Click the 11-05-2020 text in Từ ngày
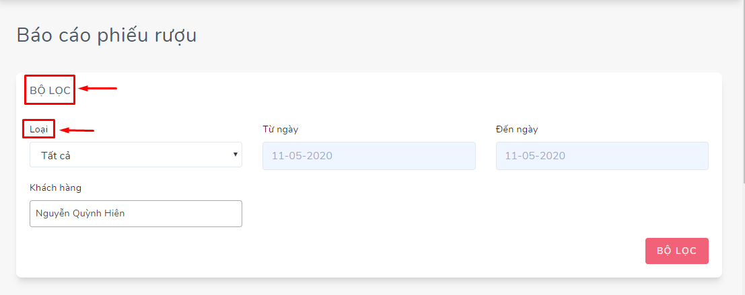745x295 pixels. (x=301, y=155)
